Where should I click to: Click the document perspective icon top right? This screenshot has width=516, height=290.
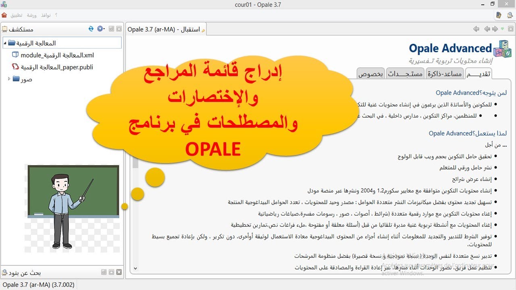pos(499,15)
